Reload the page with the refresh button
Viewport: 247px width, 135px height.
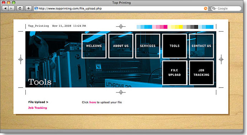tap(20, 8)
